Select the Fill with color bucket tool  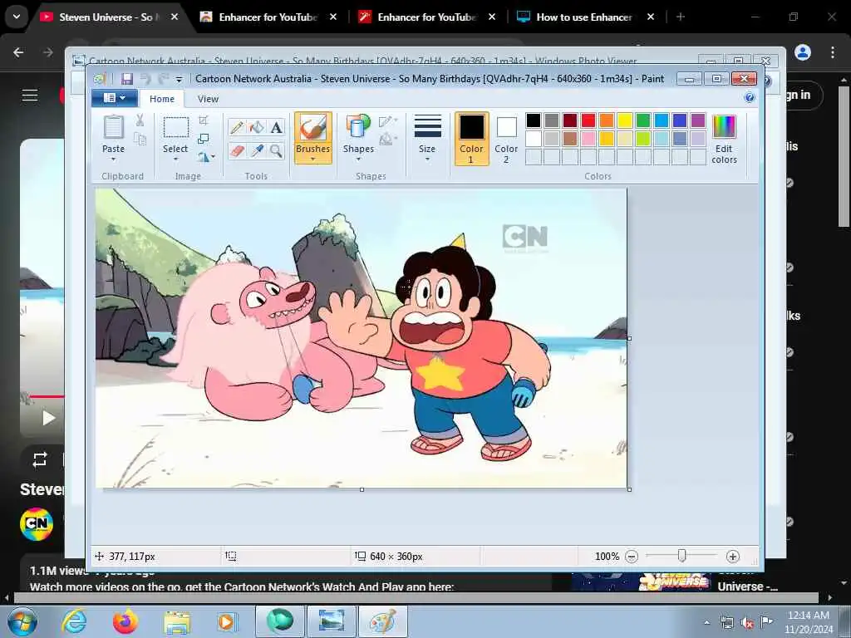coord(257,127)
